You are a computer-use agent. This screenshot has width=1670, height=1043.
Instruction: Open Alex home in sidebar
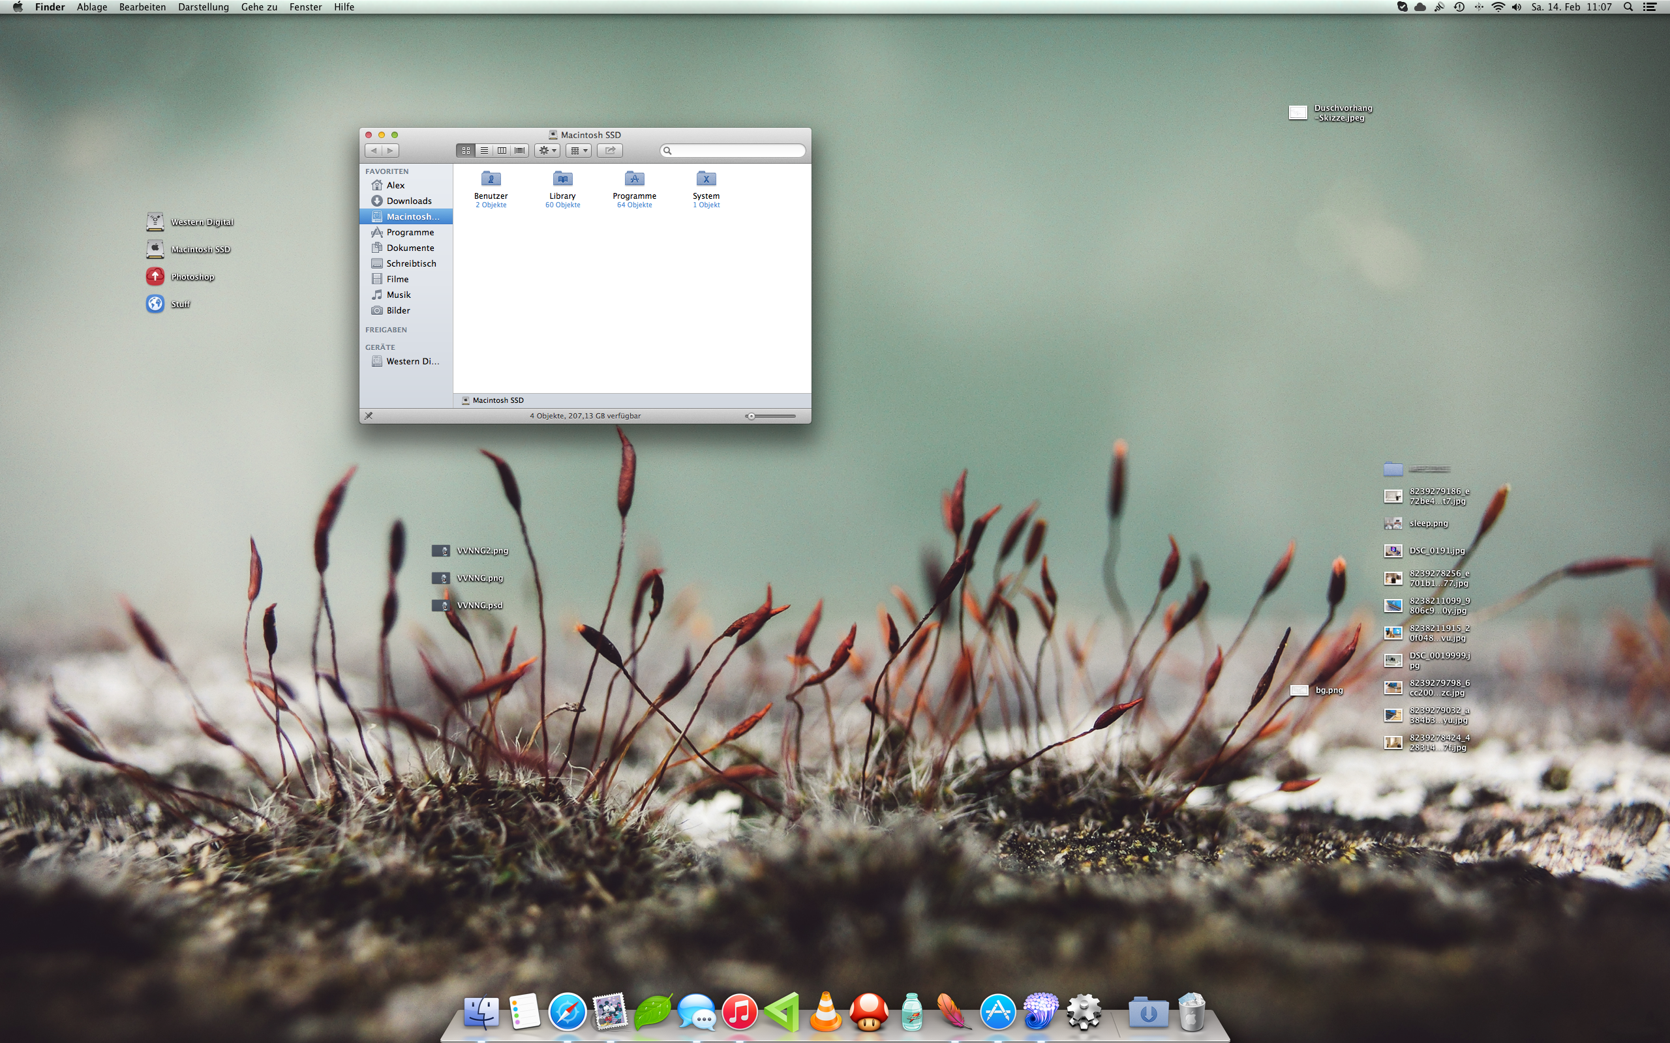[406, 185]
